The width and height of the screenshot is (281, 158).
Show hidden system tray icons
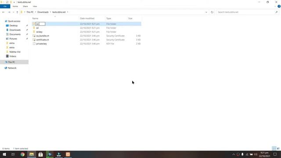click(x=234, y=154)
